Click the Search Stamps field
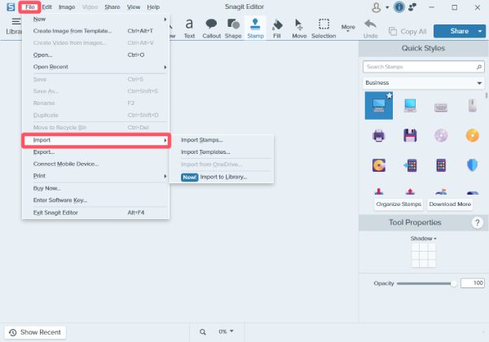Image resolution: width=489 pixels, height=342 pixels. point(424,67)
